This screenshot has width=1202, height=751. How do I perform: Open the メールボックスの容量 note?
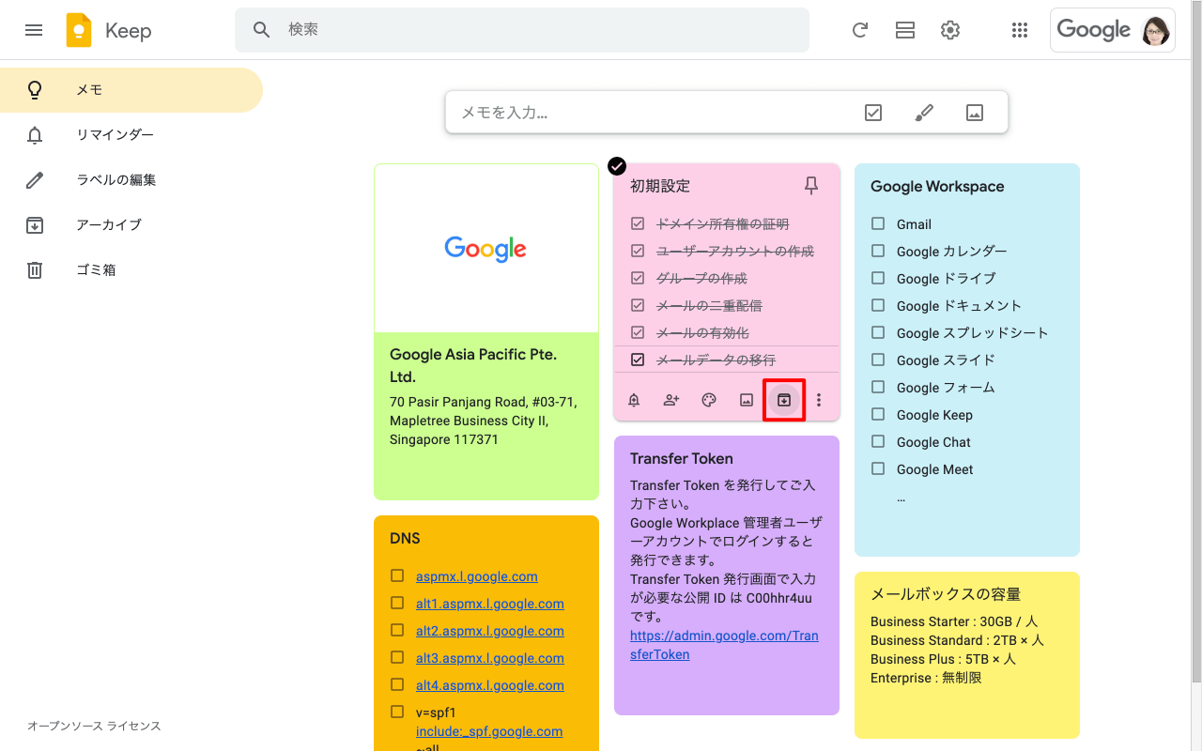[x=967, y=655]
